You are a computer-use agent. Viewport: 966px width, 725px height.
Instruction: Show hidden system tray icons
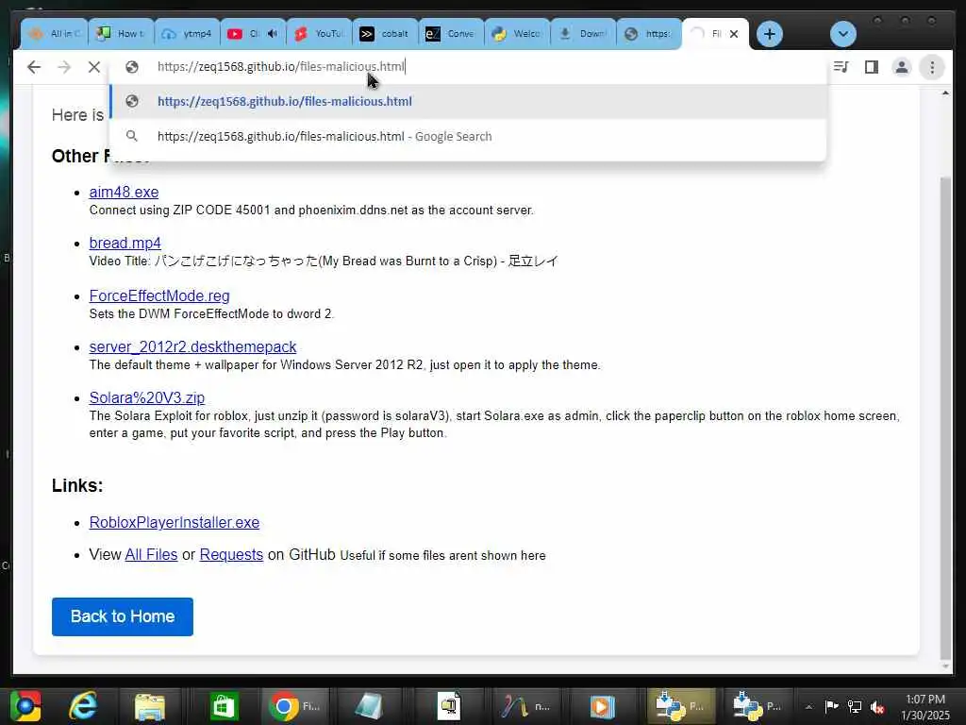point(808,707)
